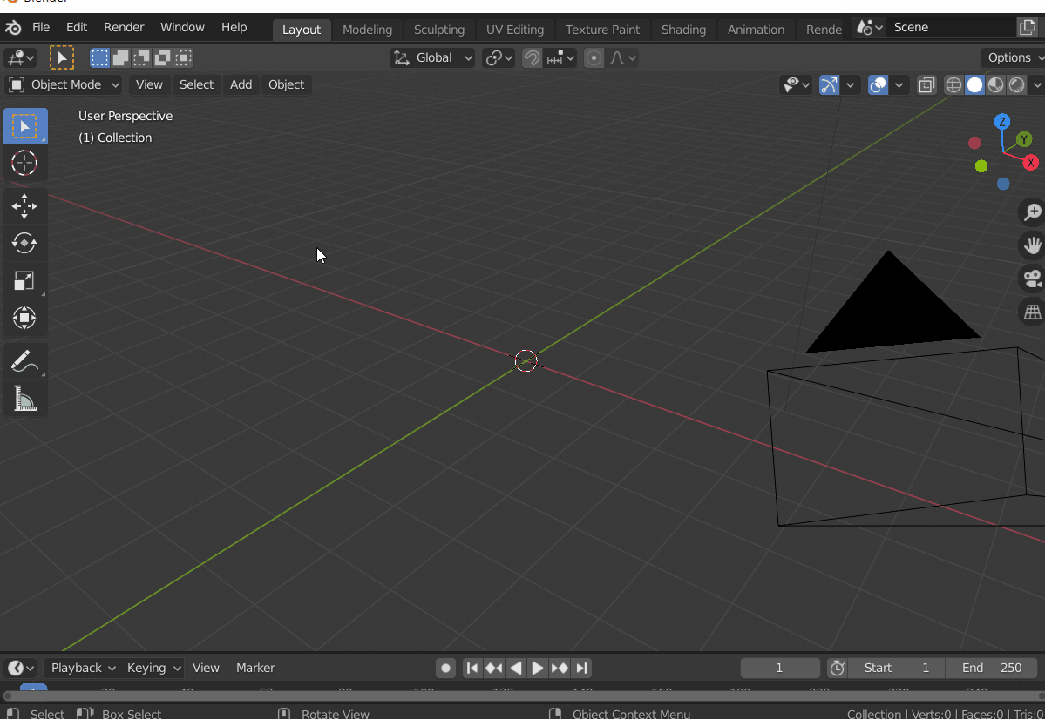Select the Select Box tool
Screen dimensions: 1045x719
24,126
